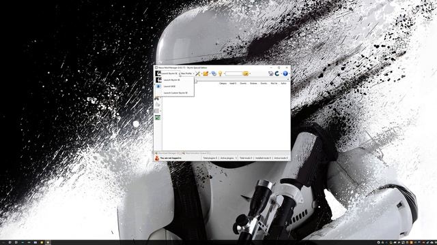Click the 'You are not logged in' status text
The image size is (437, 245).
(x=171, y=158)
